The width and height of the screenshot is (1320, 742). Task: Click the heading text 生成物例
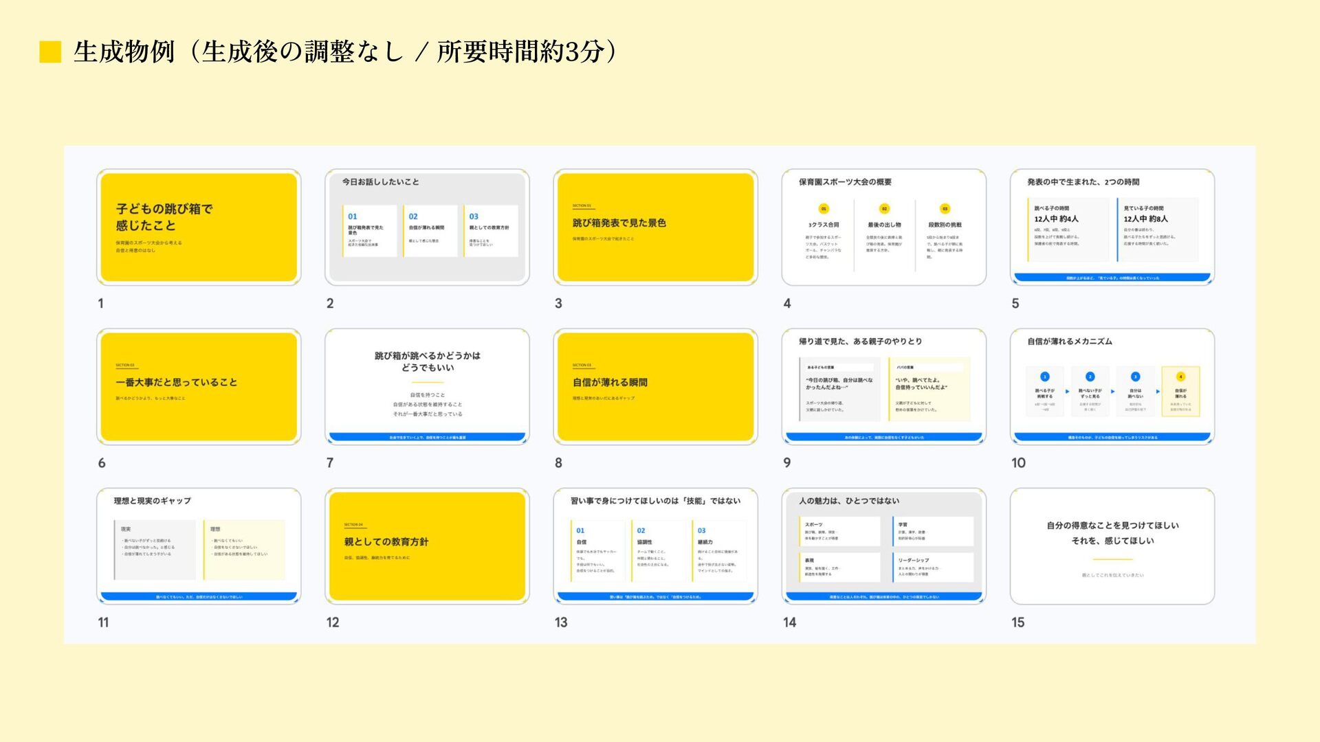coord(124,52)
